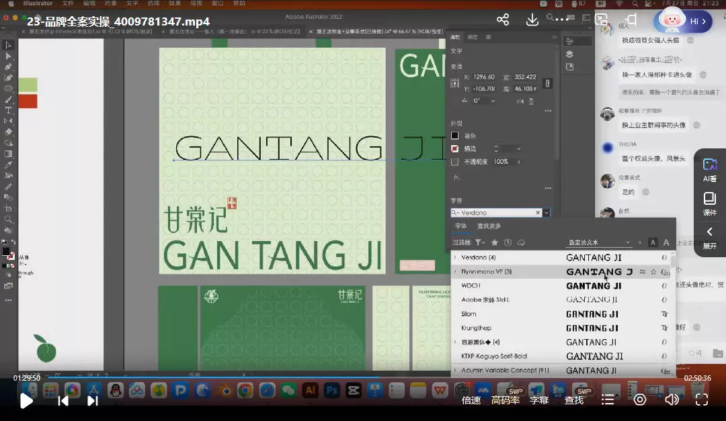Open video settings gear in player
This screenshot has height=421, width=726.
[x=640, y=400]
